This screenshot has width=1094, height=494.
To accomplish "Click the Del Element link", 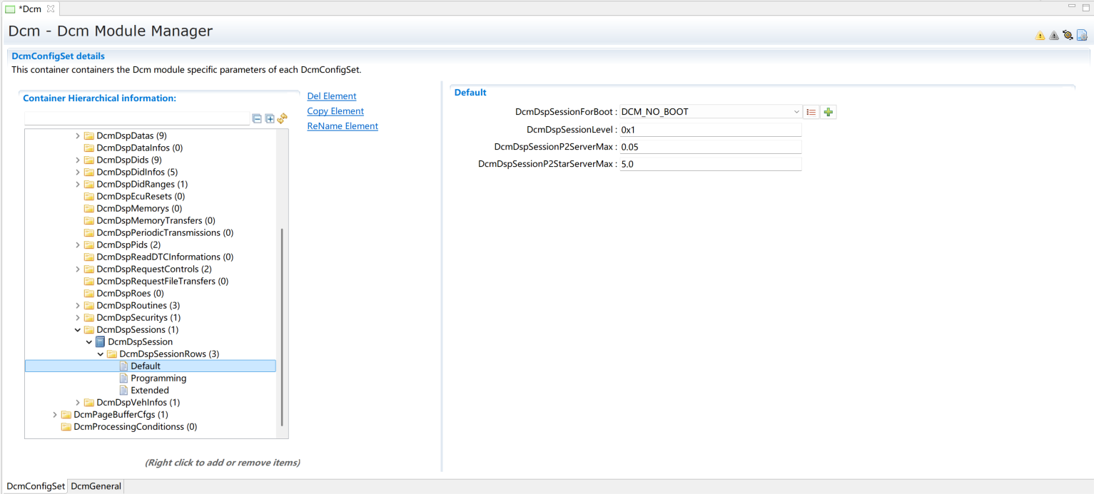I will click(x=331, y=96).
